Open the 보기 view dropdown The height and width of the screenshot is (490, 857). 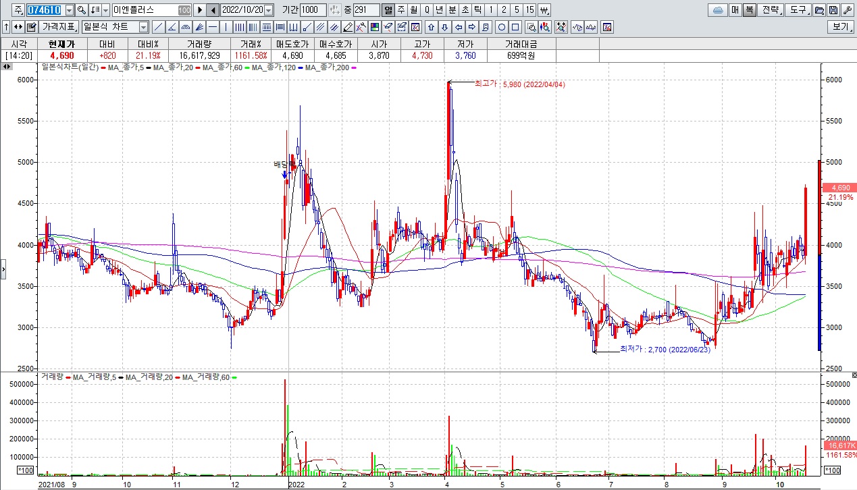(x=840, y=27)
